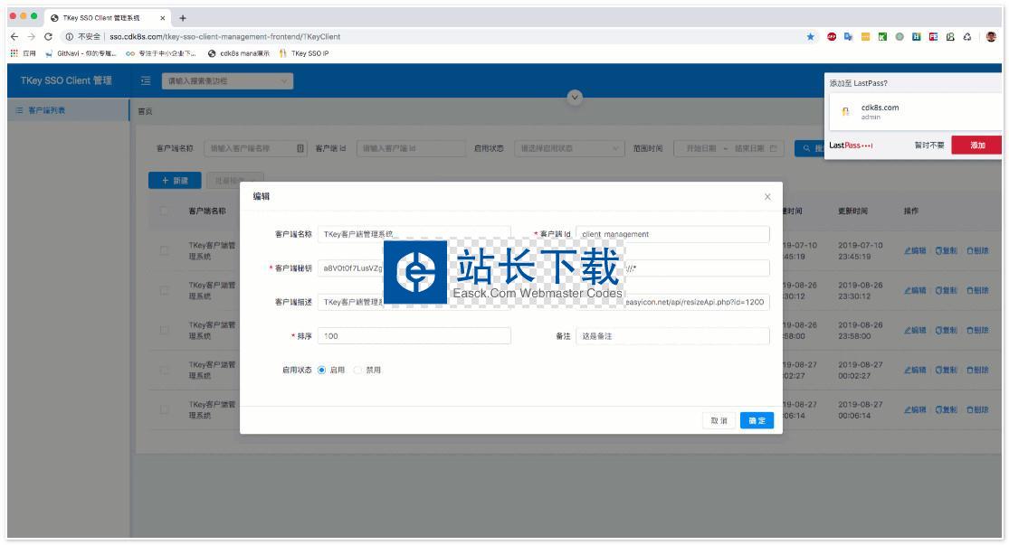Screen dimensions: 1009x545
Task: Click the 备注 field showing 这是备注
Action: [x=672, y=335]
